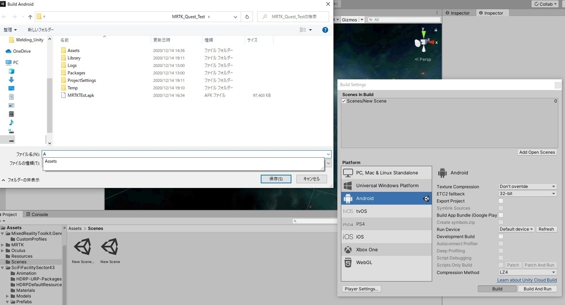Image resolution: width=565 pixels, height=305 pixels.
Task: Toggle the Script Debugging checkbox
Action: pos(501,258)
